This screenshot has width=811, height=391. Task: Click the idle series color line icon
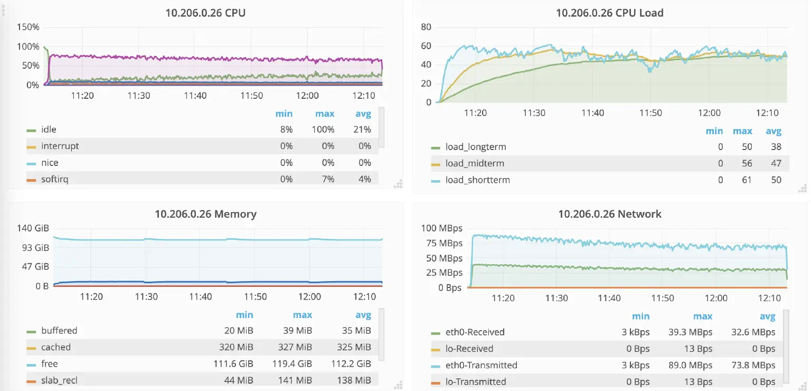coord(32,129)
